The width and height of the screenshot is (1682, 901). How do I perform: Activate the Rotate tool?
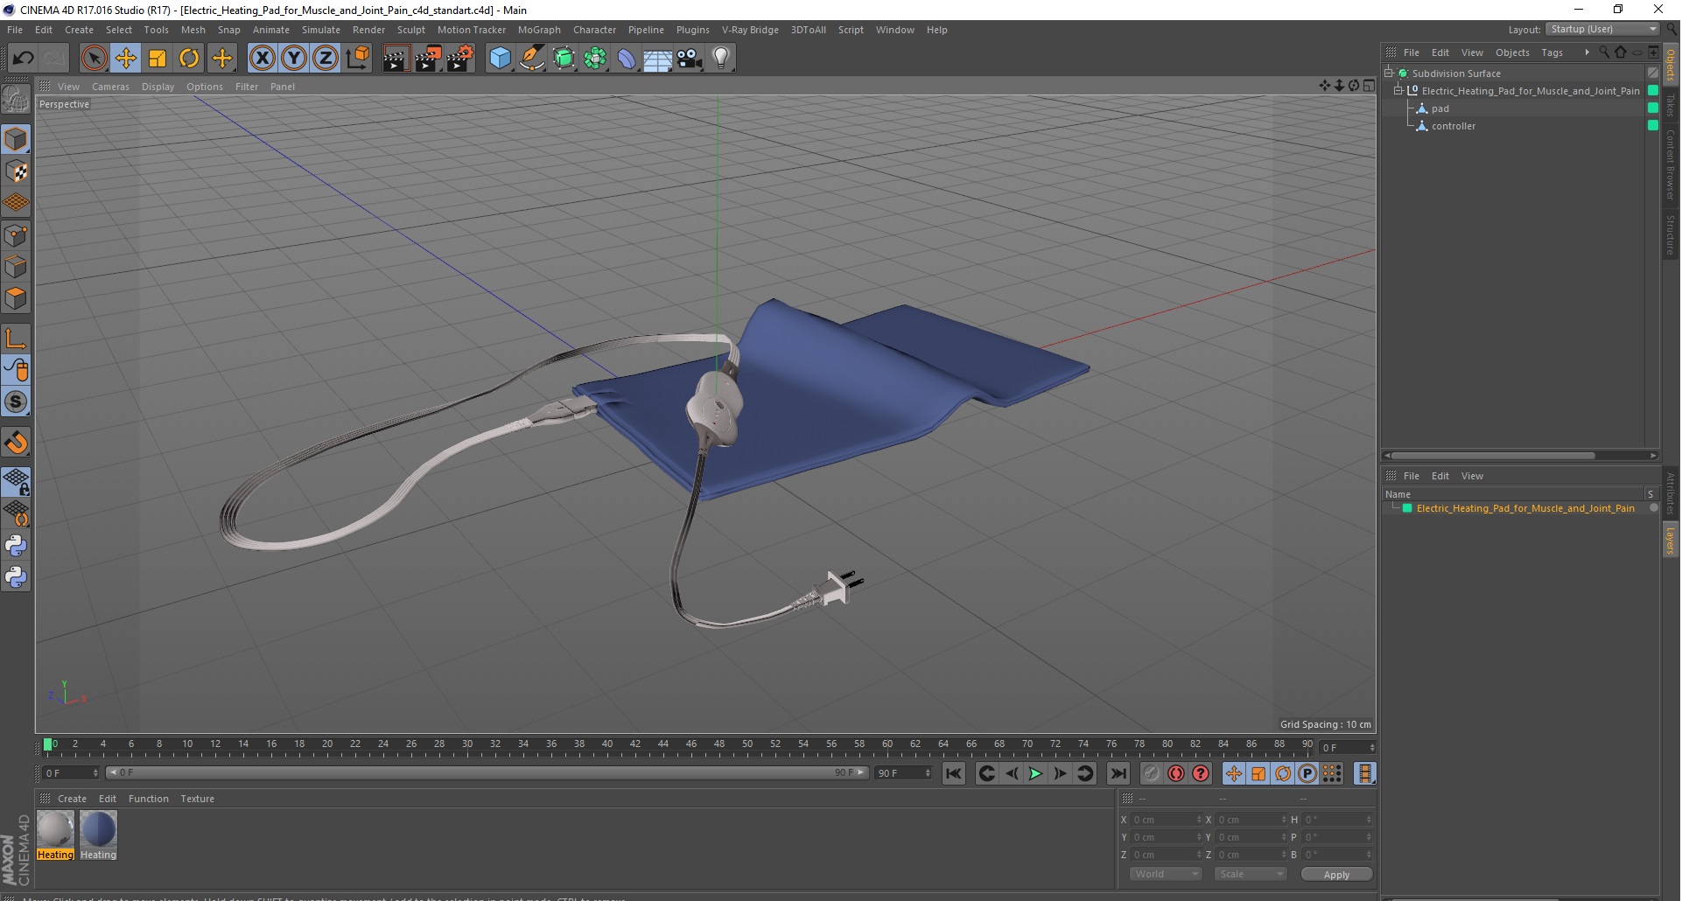click(x=189, y=59)
